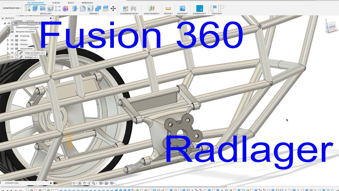Open the KONSTRUKTION workspace dropdown
Image resolution: width=339 pixels, height=191 pixels.
pyautogui.click(x=12, y=8)
